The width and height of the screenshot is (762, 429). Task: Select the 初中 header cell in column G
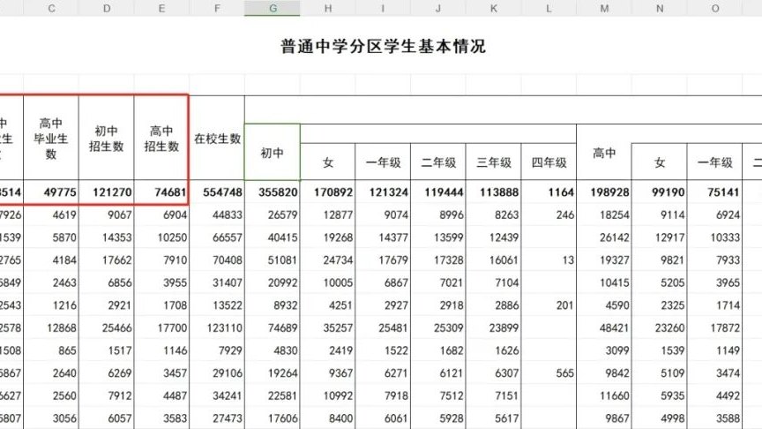point(273,152)
